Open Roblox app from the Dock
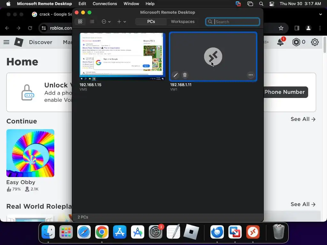Screen dimensions: 327x245 (191, 232)
